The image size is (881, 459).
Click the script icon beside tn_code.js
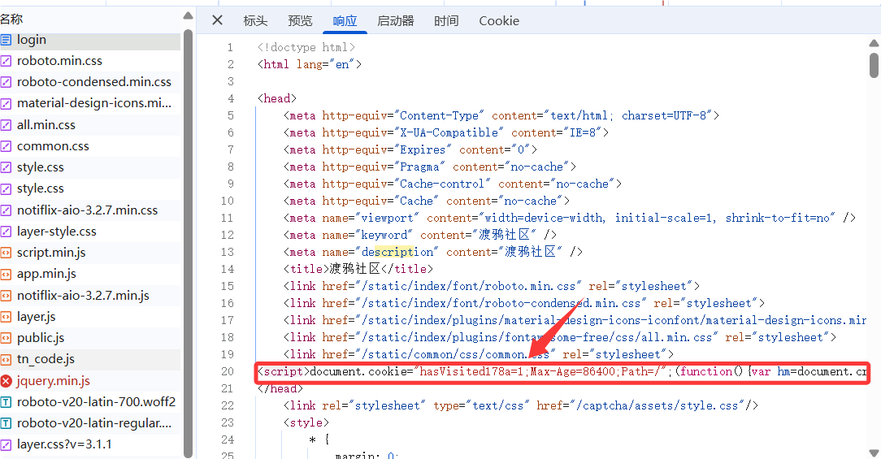[7, 359]
